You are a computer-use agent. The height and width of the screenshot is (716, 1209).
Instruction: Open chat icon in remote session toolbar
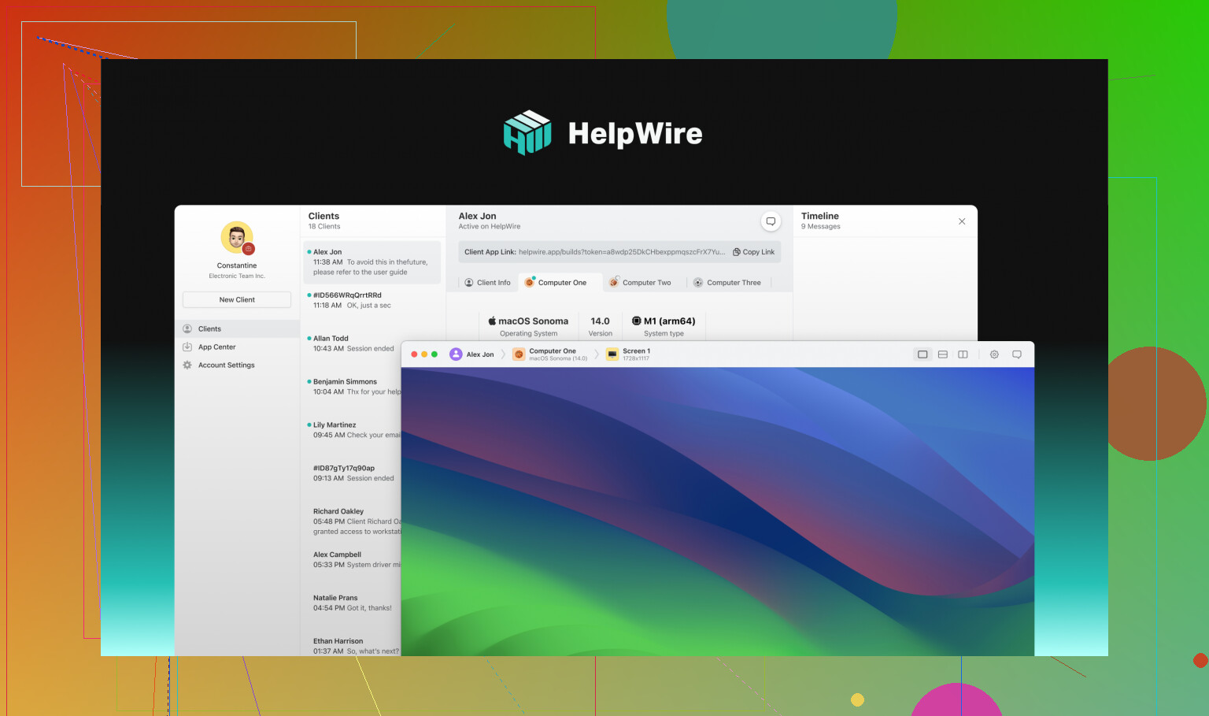tap(1016, 354)
